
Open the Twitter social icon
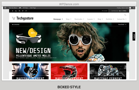pyautogui.click(x=16, y=11)
